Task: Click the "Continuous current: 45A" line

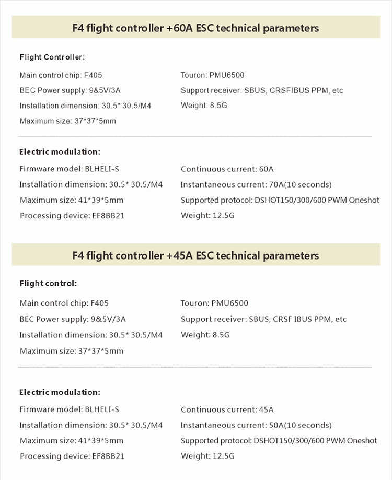Action: (x=227, y=409)
